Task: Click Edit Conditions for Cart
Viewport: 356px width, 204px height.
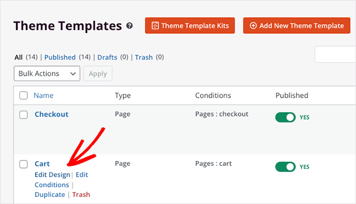Action: click(x=61, y=180)
